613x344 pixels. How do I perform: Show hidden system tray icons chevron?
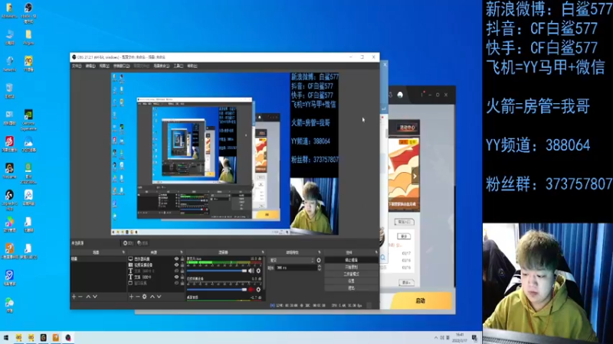[436, 338]
